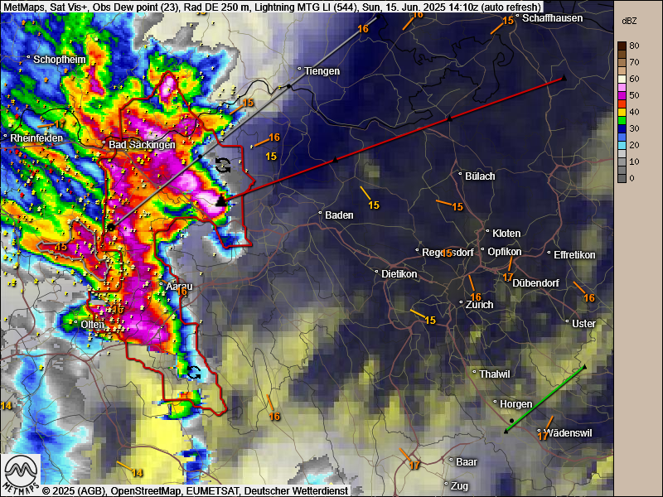Click the large black storm triangle marker

220,200
